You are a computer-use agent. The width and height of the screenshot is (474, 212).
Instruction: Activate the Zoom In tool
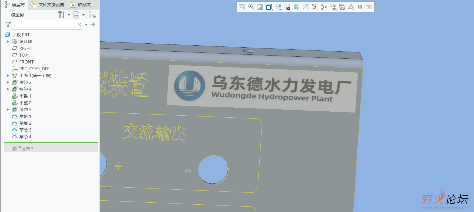pyautogui.click(x=251, y=7)
